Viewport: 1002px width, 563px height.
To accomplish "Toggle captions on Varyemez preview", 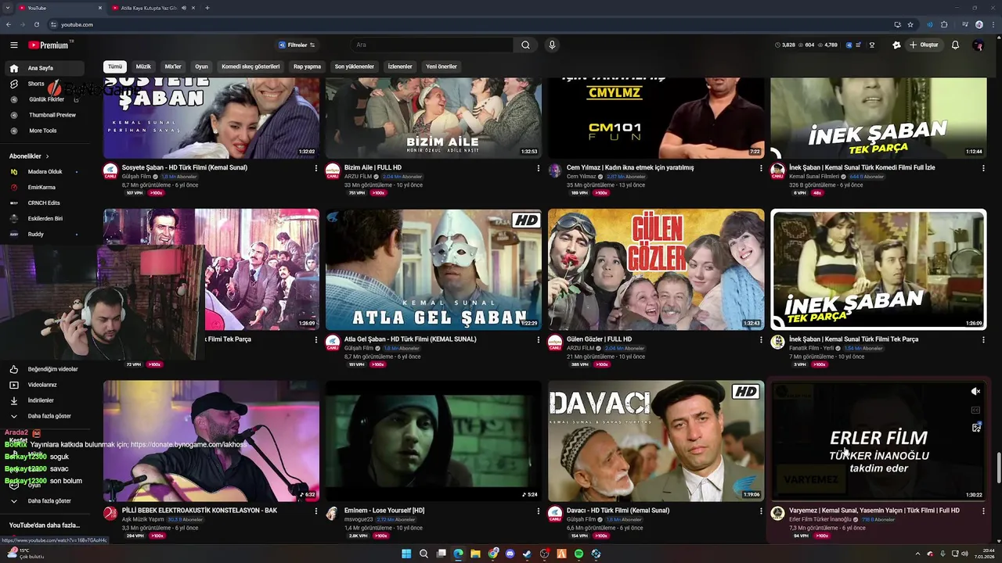I will [975, 410].
